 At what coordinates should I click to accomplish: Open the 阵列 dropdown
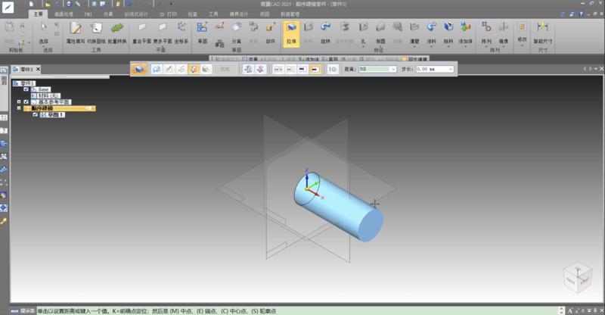click(486, 32)
